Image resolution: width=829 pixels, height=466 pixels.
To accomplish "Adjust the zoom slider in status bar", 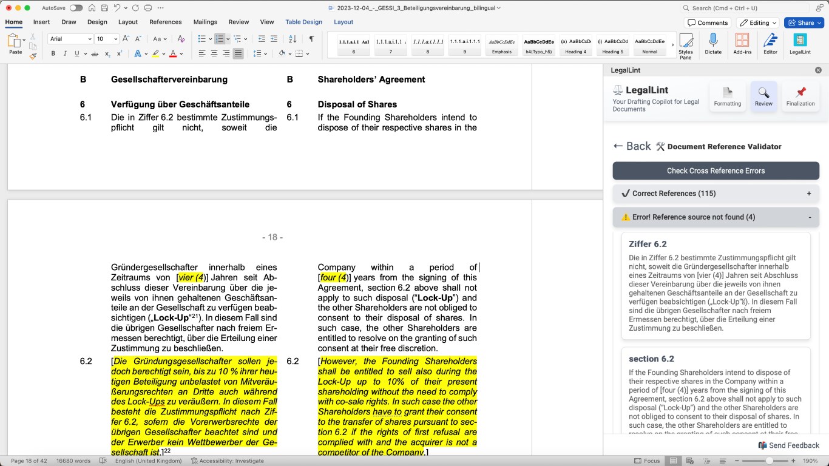I will point(770,461).
